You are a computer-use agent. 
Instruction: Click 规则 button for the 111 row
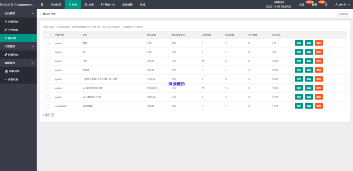(x=299, y=52)
